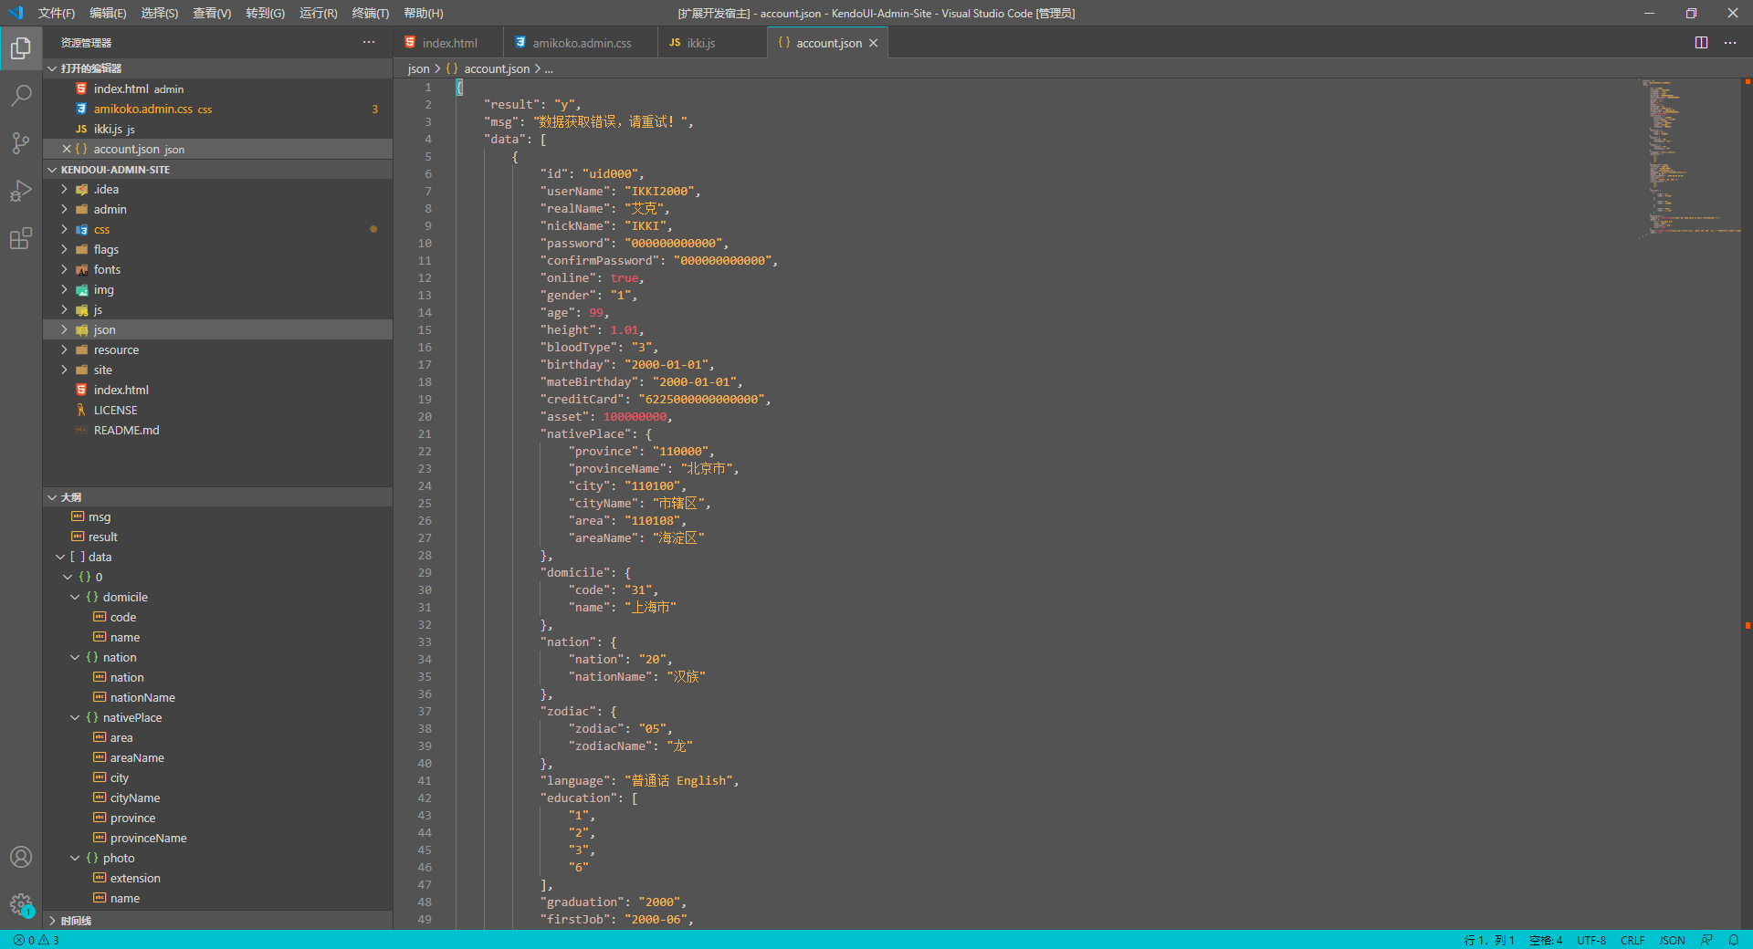Viewport: 1753px width, 949px height.
Task: Select ikki.js in open editors
Action: 217,129
